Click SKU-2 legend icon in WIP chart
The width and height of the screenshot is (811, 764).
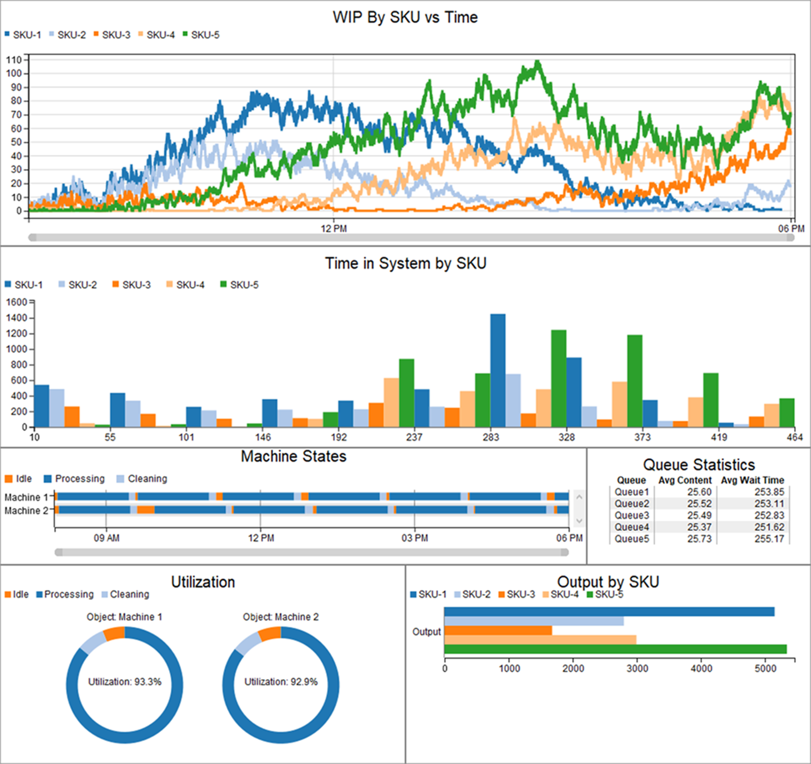[x=51, y=34]
